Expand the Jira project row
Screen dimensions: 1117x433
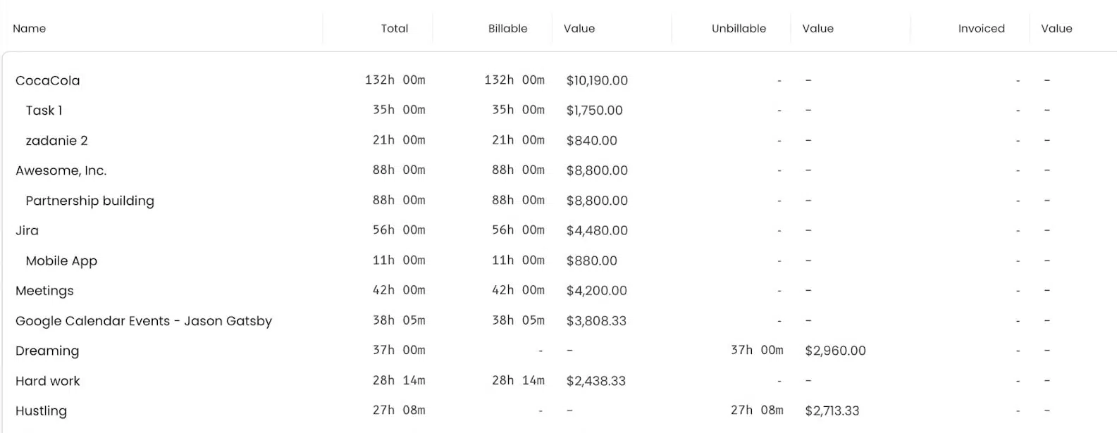click(x=27, y=230)
